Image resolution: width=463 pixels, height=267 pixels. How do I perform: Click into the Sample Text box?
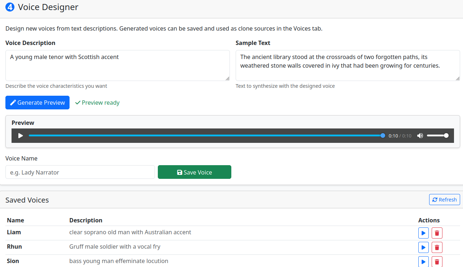click(347, 65)
